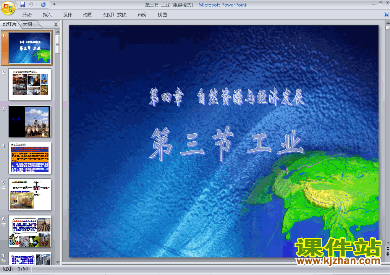Click thumbnail pane scroll down arrow
The image size is (390, 275).
pyautogui.click(x=58, y=262)
